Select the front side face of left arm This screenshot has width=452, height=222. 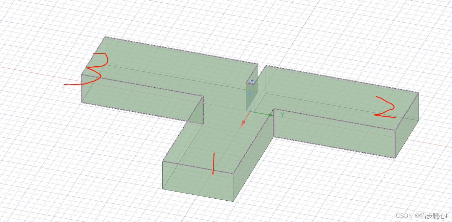[x=142, y=99]
